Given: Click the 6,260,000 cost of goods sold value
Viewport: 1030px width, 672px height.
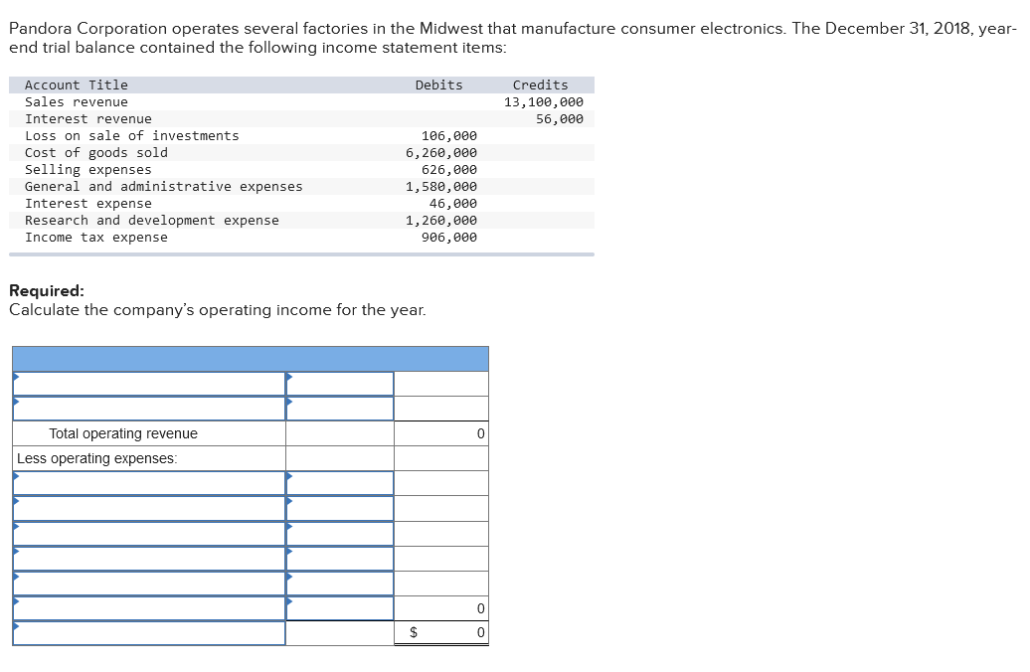Looking at the screenshot, I should [x=441, y=152].
